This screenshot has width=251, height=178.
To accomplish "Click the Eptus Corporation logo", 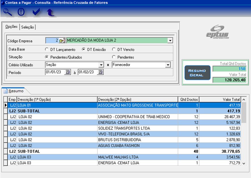I will (x=217, y=32).
